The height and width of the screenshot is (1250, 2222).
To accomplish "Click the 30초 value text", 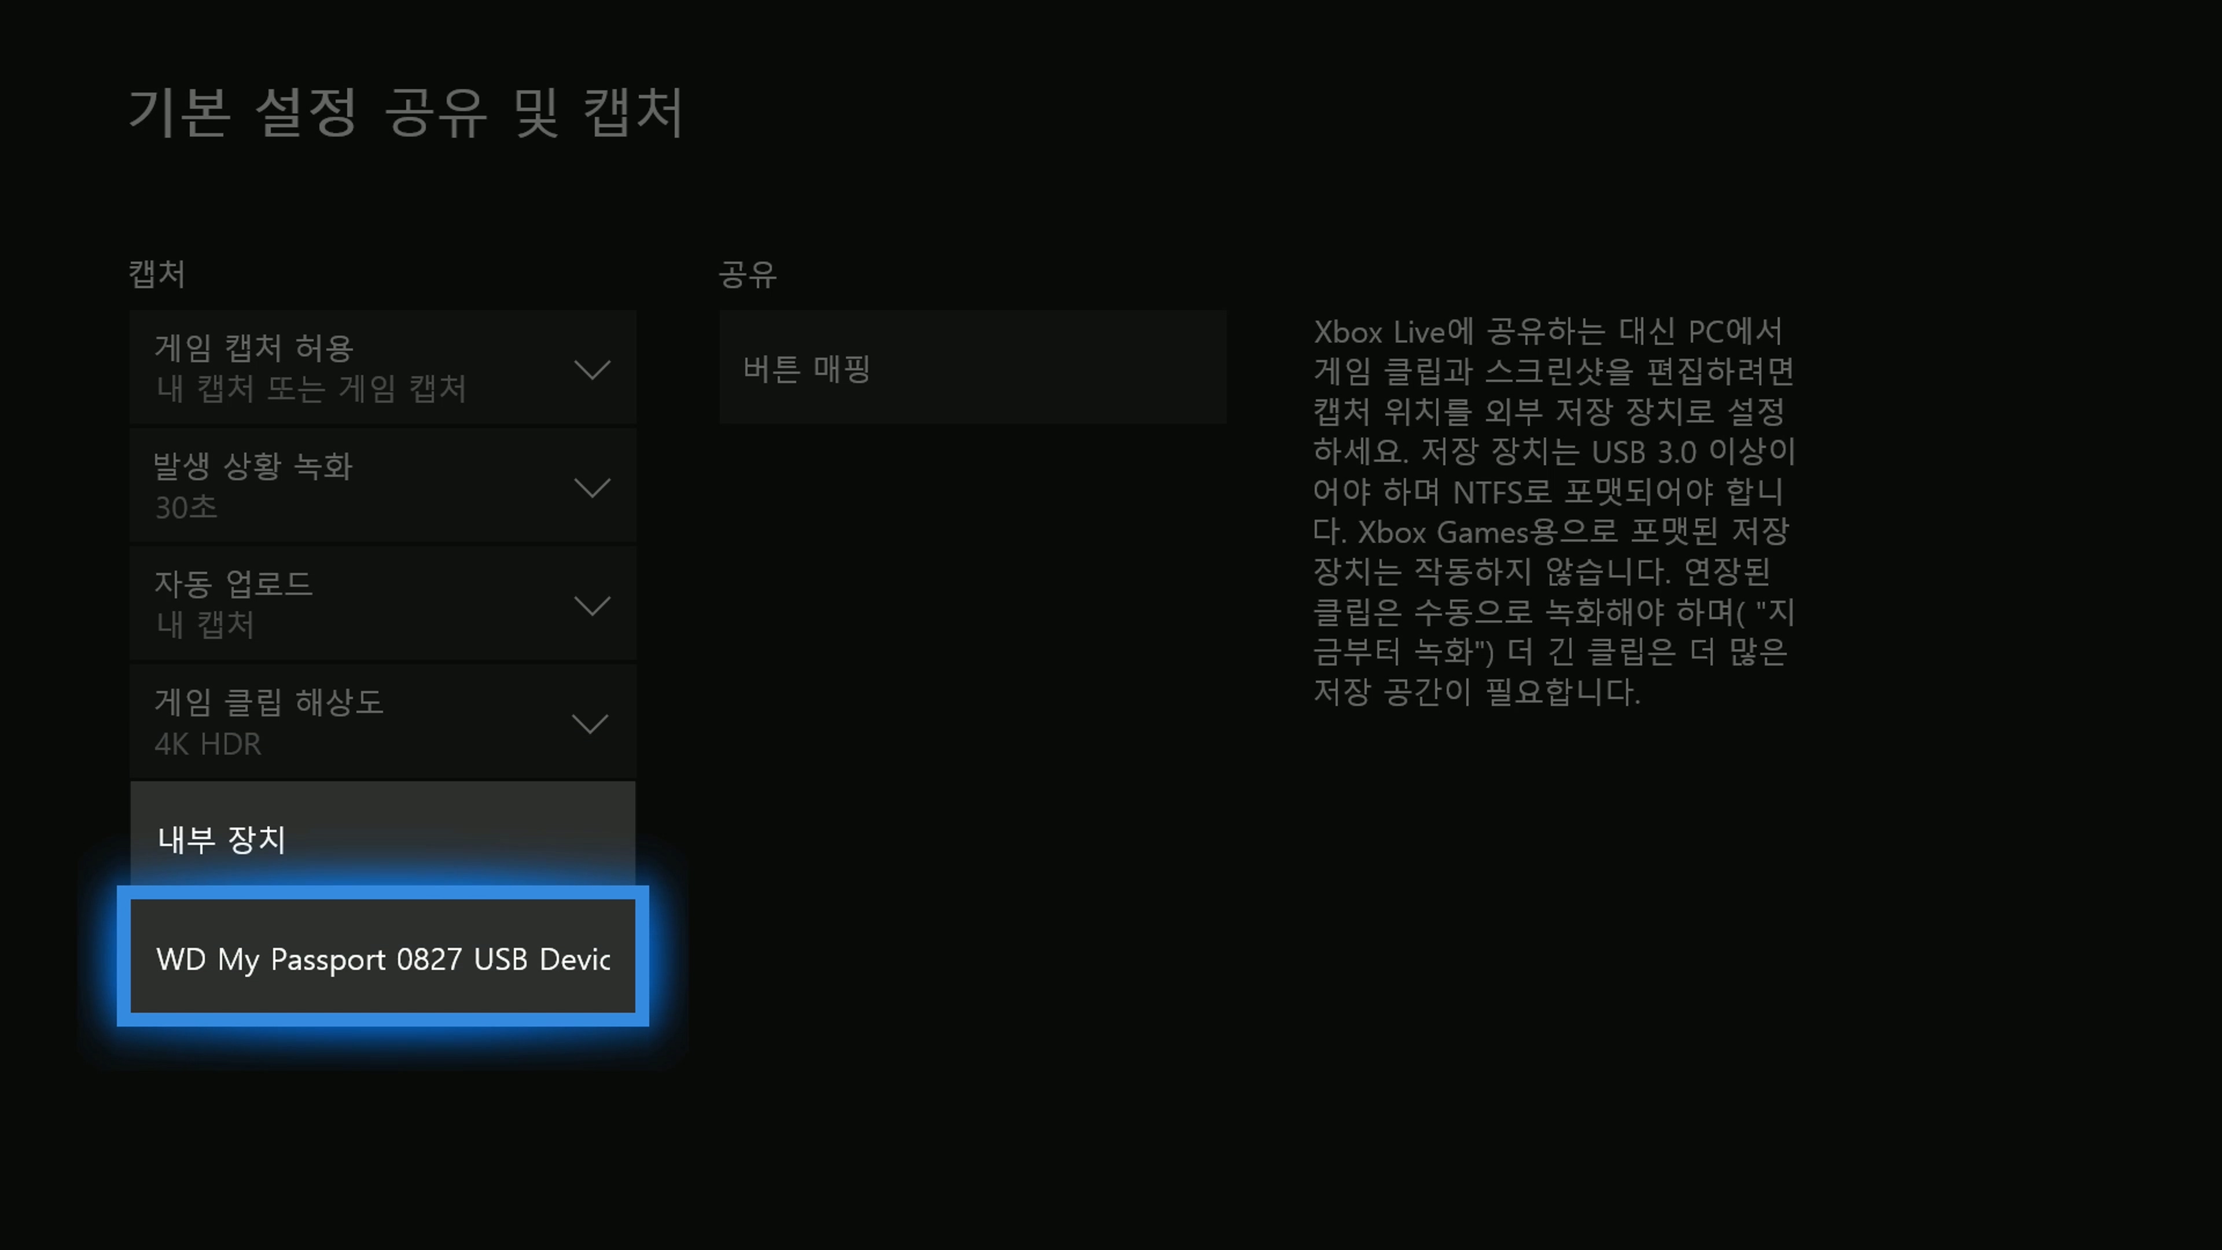I will [186, 508].
